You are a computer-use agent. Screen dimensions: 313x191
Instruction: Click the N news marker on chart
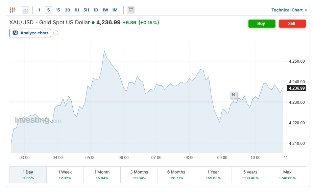pyautogui.click(x=233, y=95)
